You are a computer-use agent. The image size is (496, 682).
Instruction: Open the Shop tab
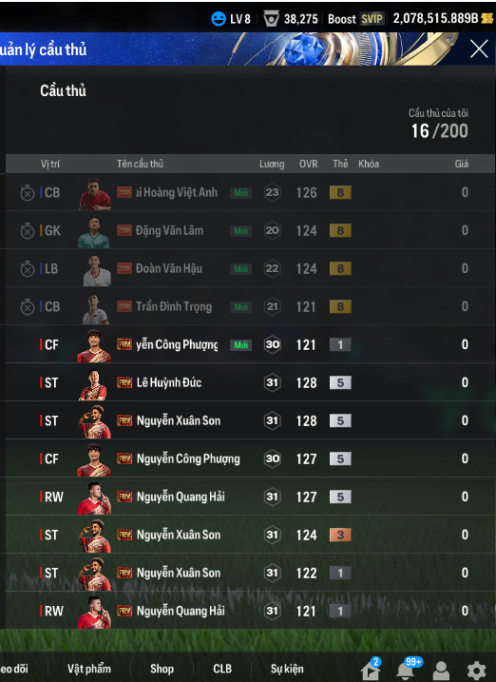tap(162, 669)
